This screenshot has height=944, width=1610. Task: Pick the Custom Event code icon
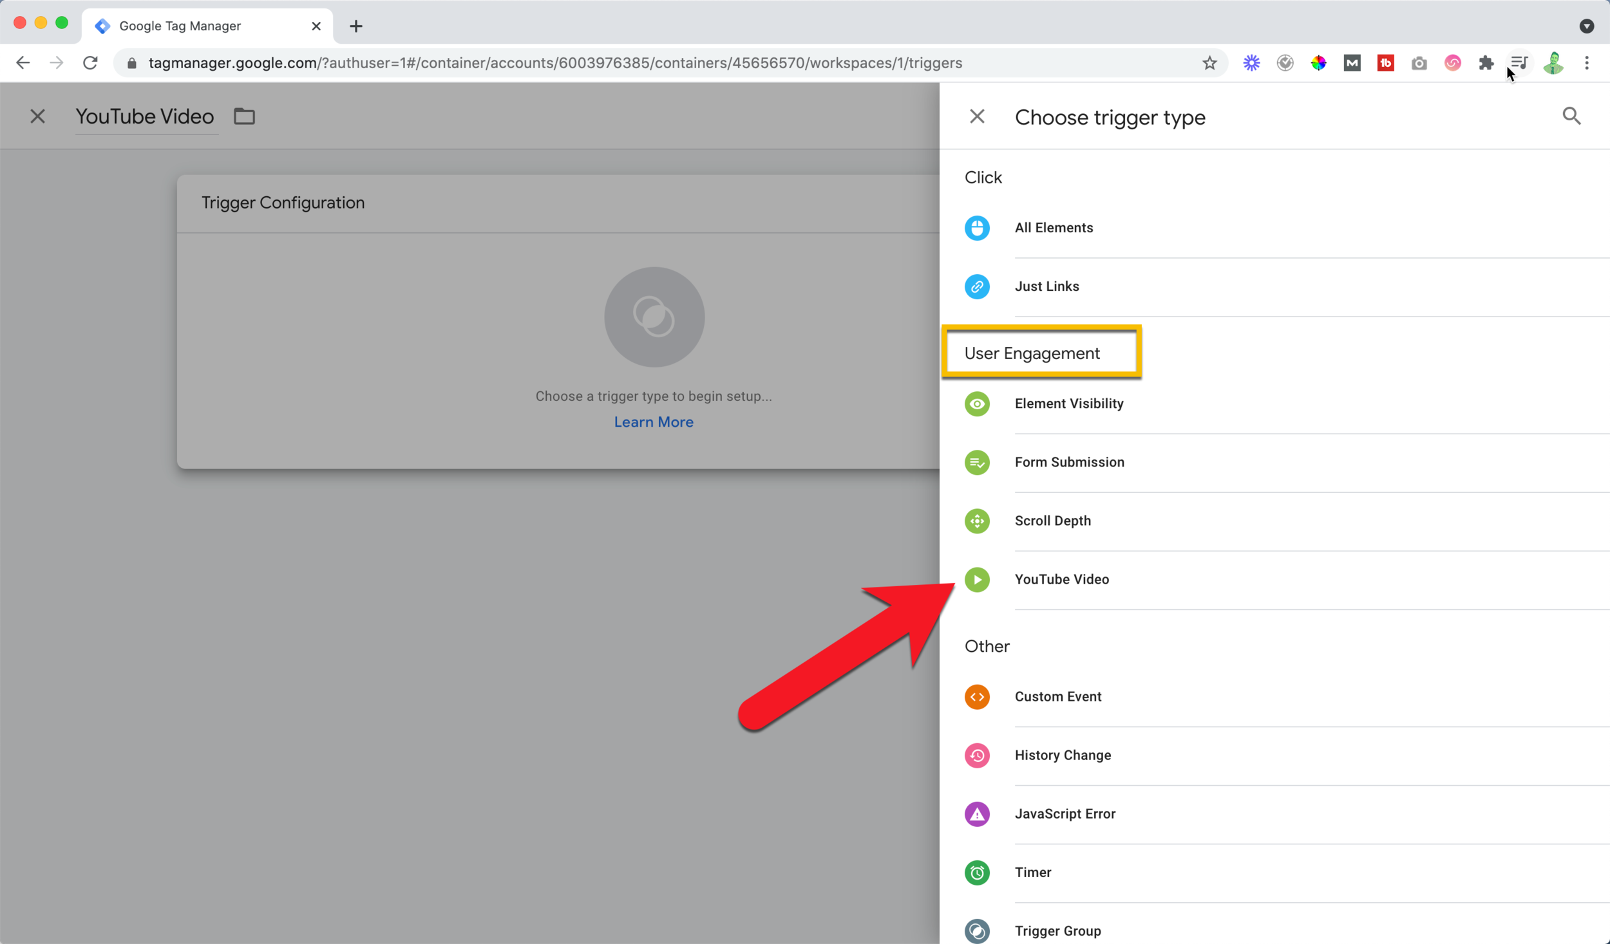click(x=977, y=696)
